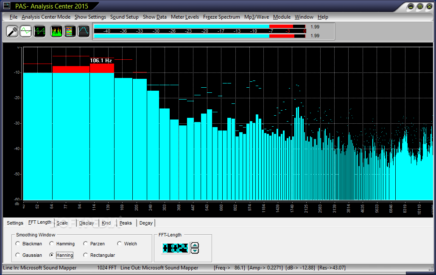The height and width of the screenshot is (275, 436).
Task: Click the FFT-Length digital display
Action: click(x=176, y=248)
